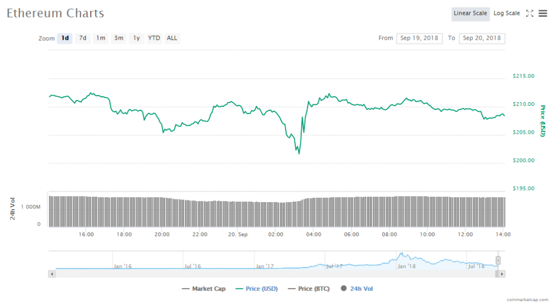556x307 pixels.
Task: Choose the YTD zoom option
Action: click(x=154, y=39)
